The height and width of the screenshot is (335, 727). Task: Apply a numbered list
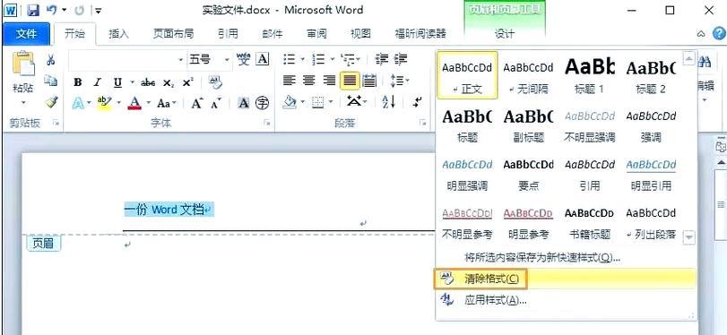318,59
